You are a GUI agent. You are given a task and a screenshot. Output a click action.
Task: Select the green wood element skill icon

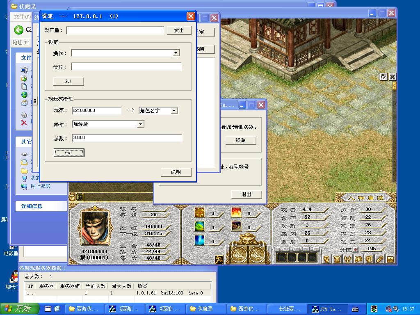click(200, 226)
